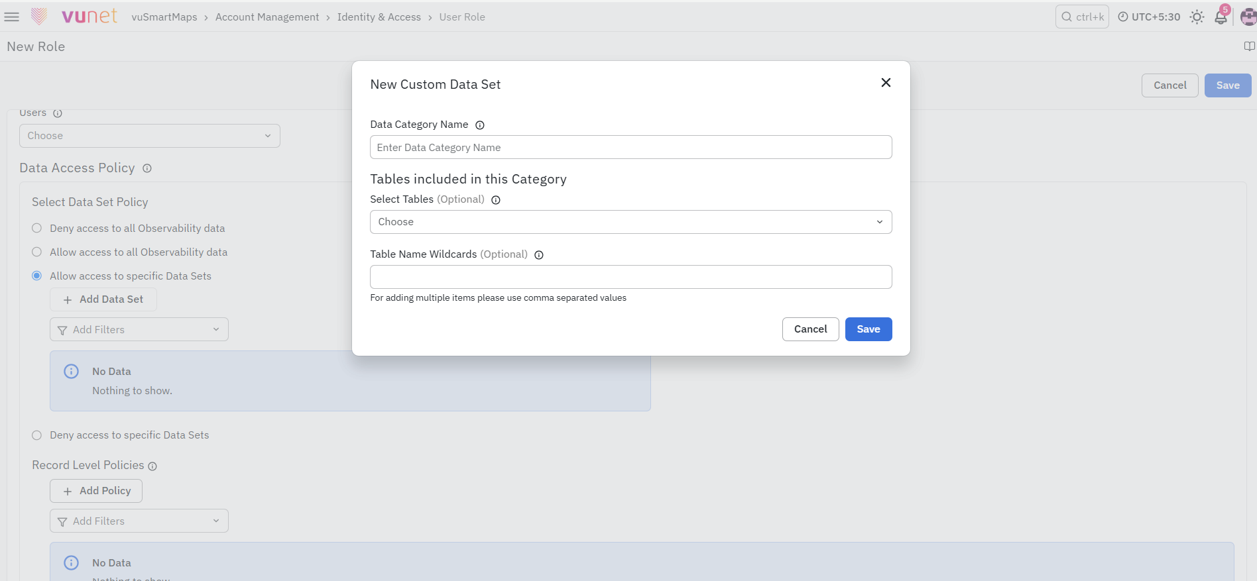The image size is (1257, 581).
Task: Close the New Custom Data Set dialog
Action: pyautogui.click(x=886, y=83)
